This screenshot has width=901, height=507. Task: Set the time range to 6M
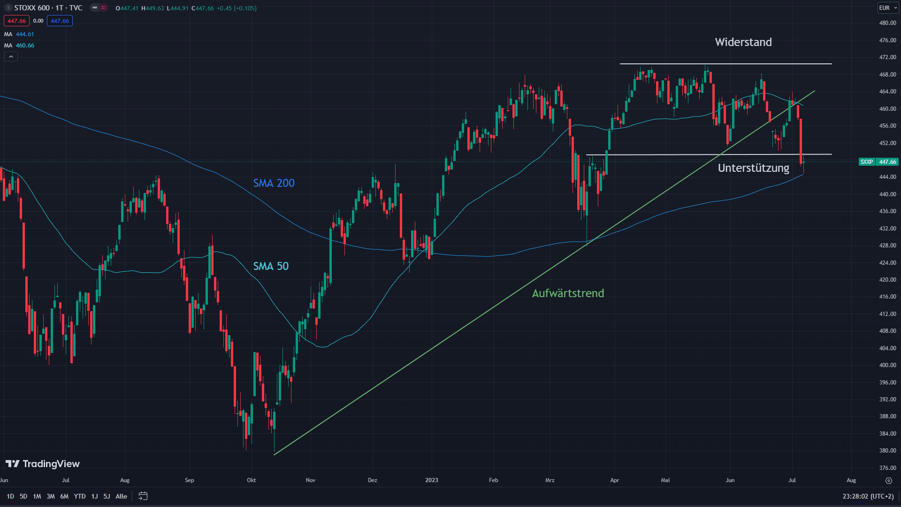click(64, 496)
